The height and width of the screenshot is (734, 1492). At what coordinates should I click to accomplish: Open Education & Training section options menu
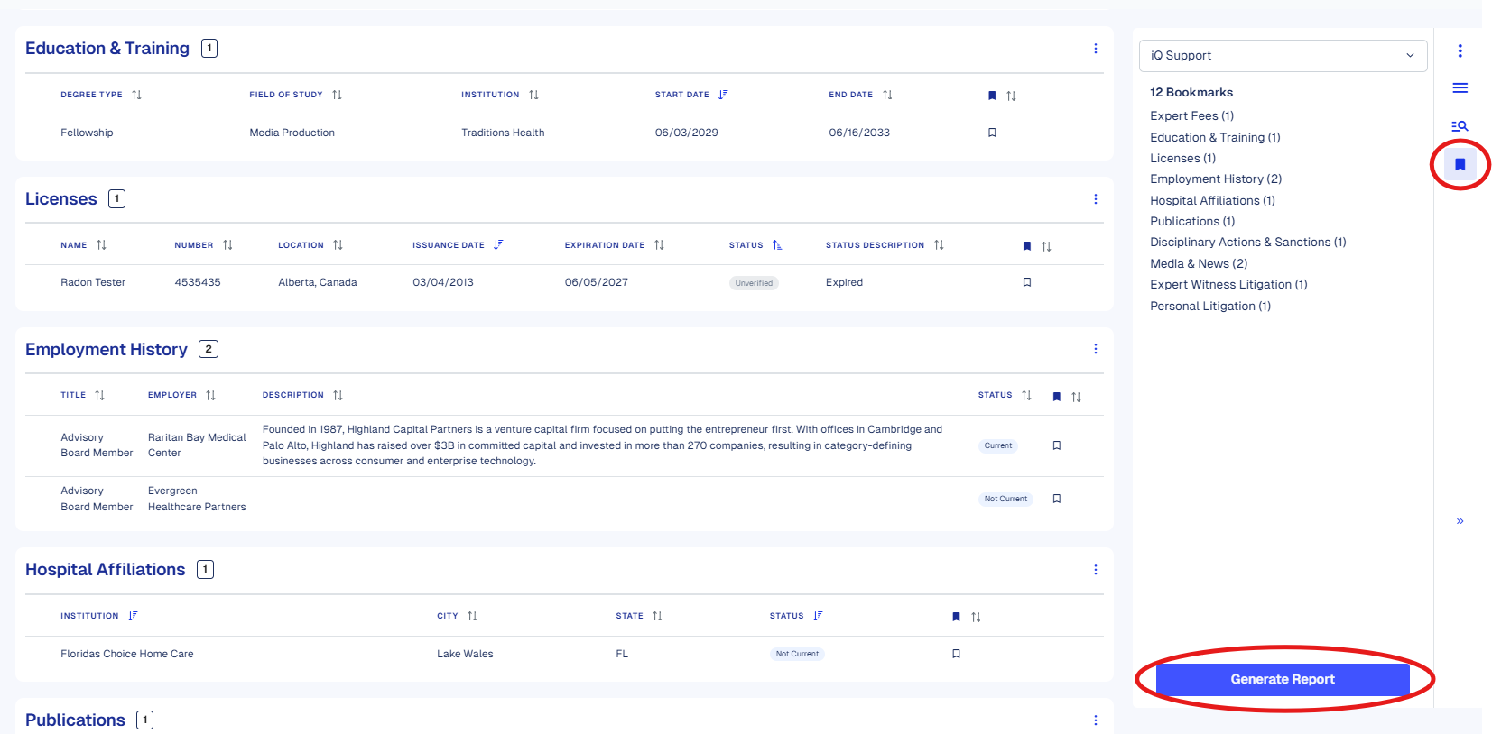(1095, 49)
